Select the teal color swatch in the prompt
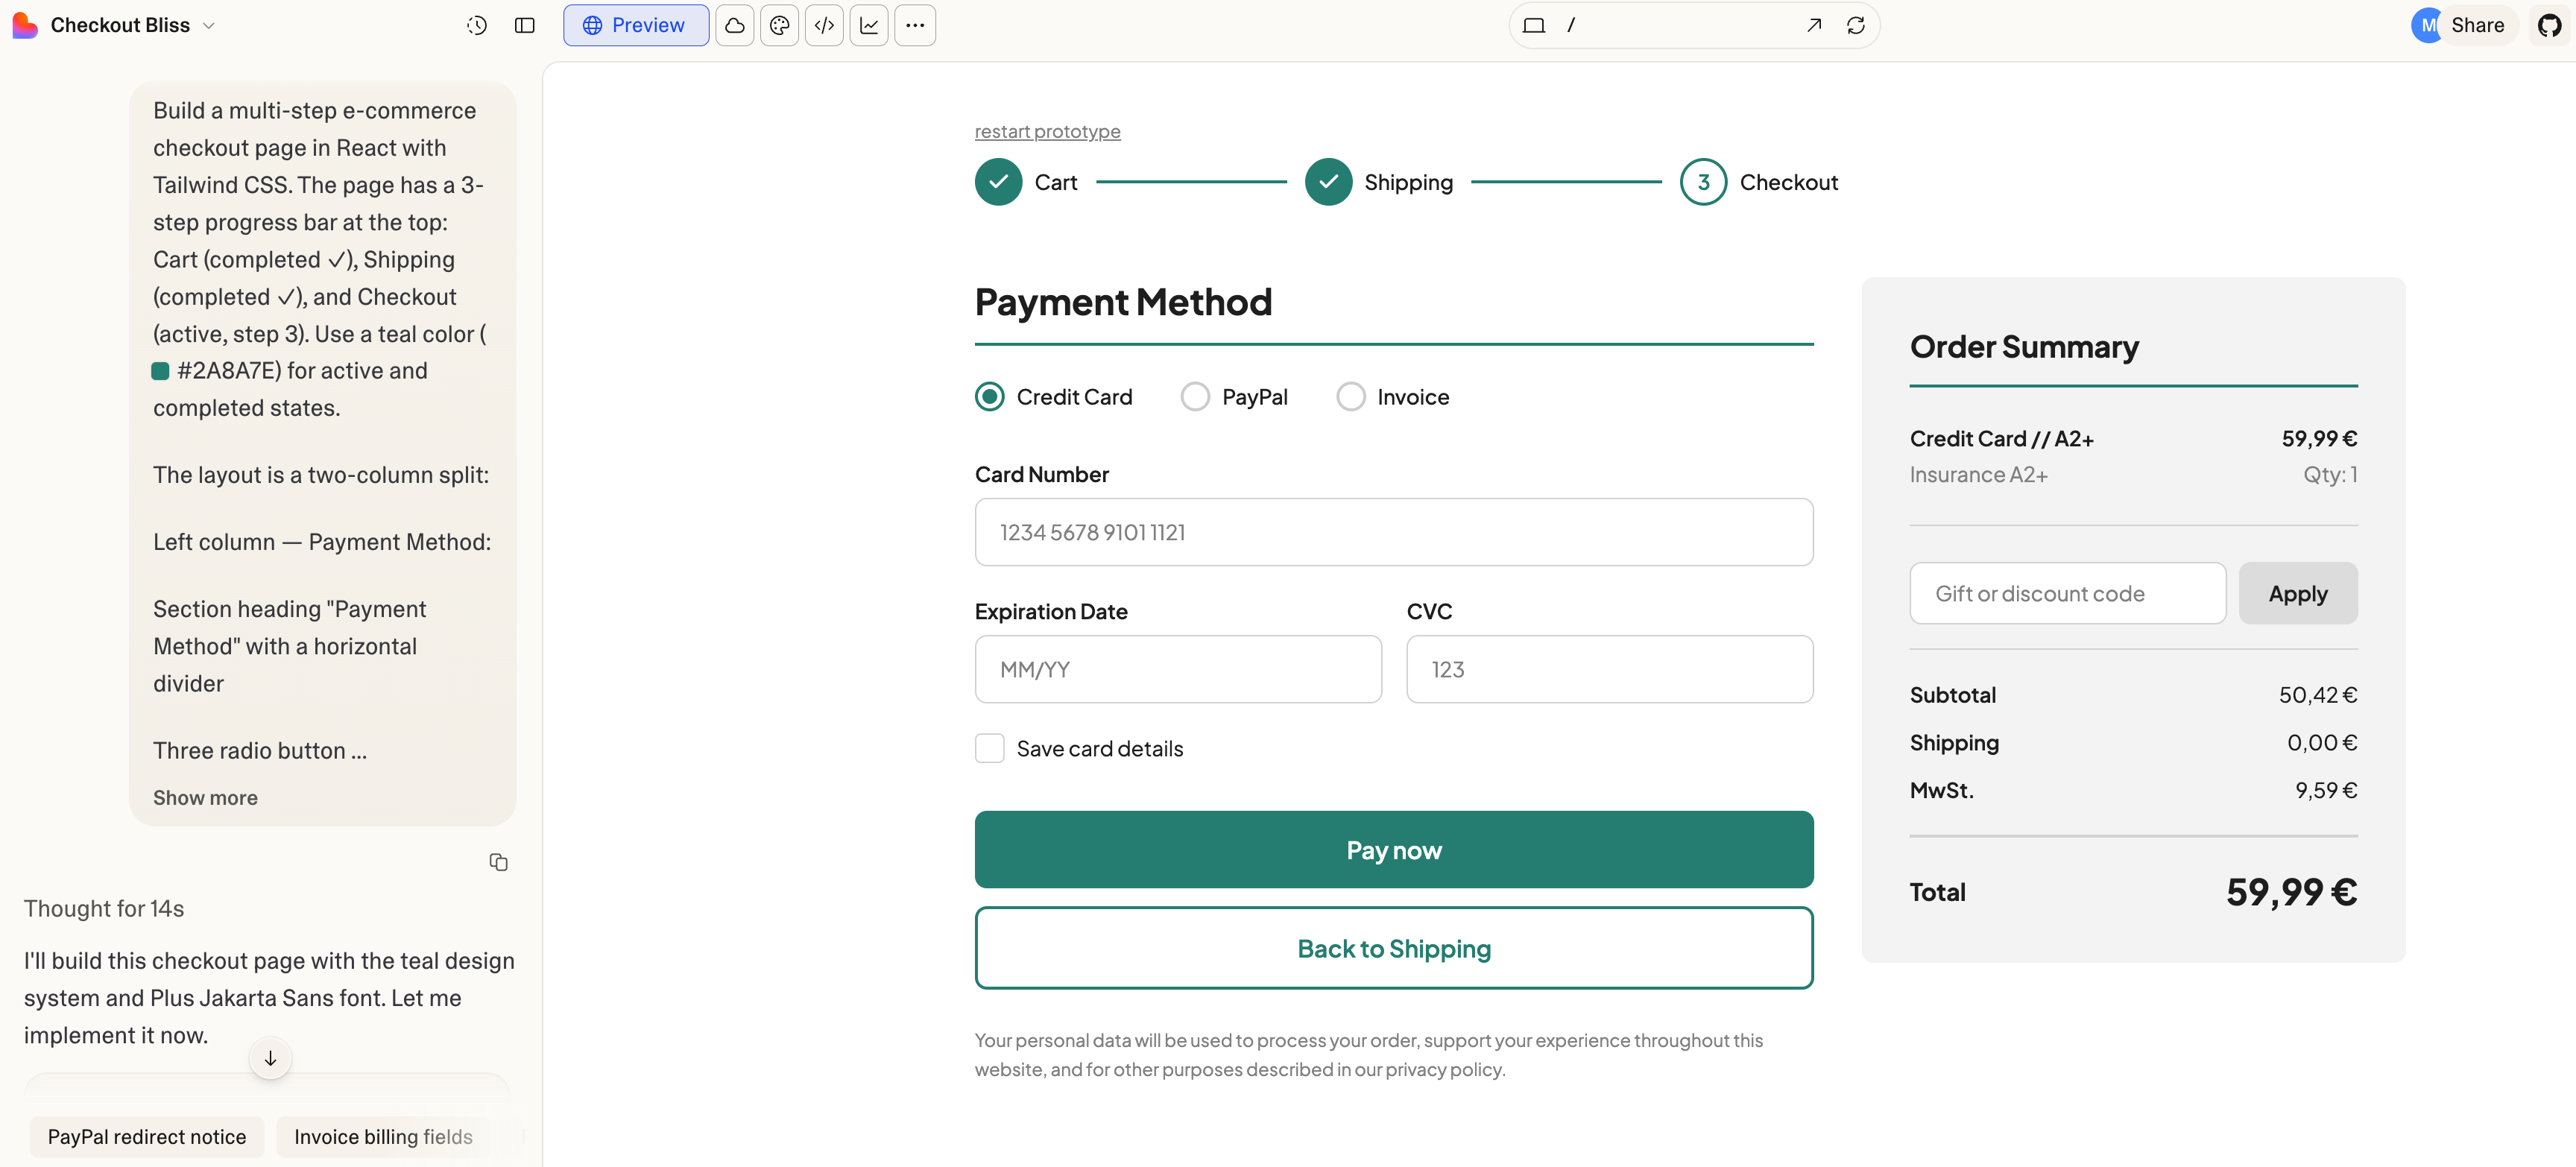Screen dimensions: 2576x1167 tap(161, 371)
